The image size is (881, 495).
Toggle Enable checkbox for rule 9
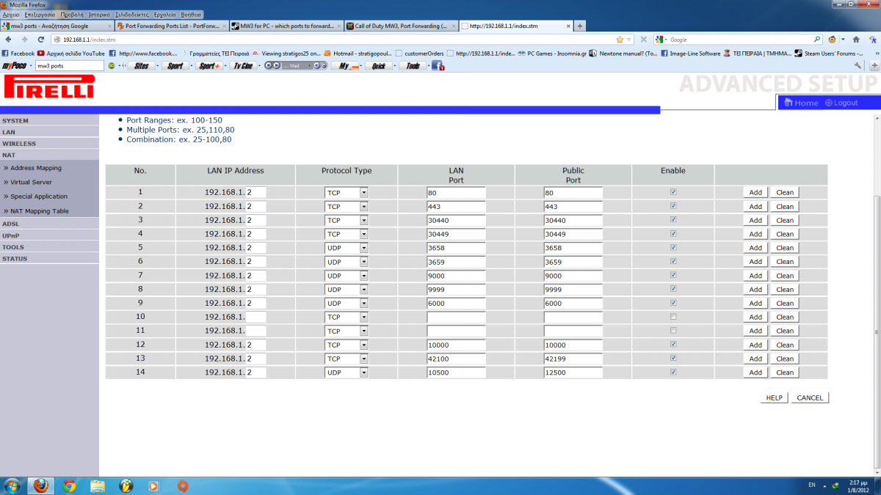[673, 303]
